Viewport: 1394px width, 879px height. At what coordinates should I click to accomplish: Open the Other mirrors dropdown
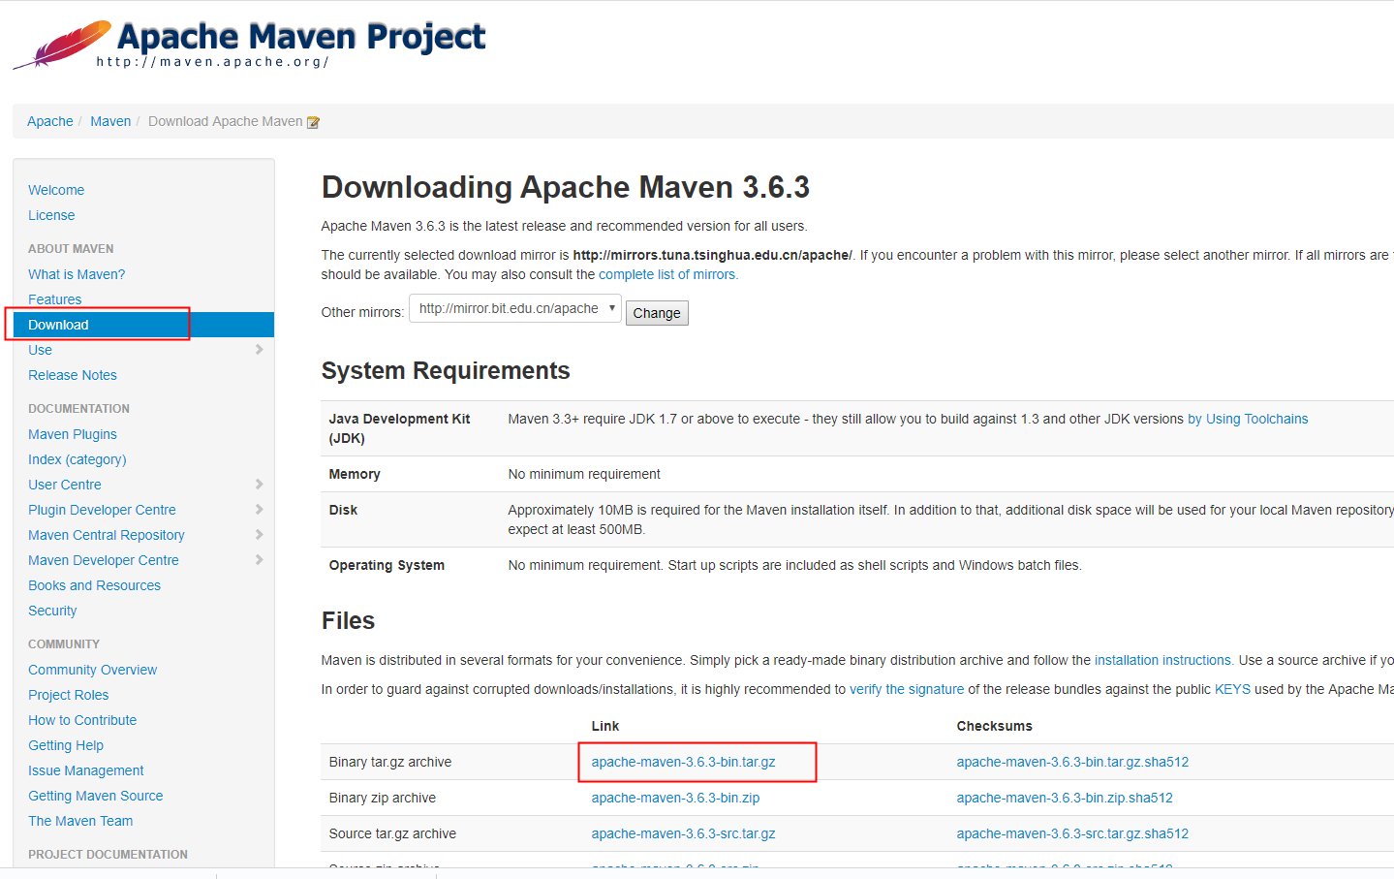(515, 308)
